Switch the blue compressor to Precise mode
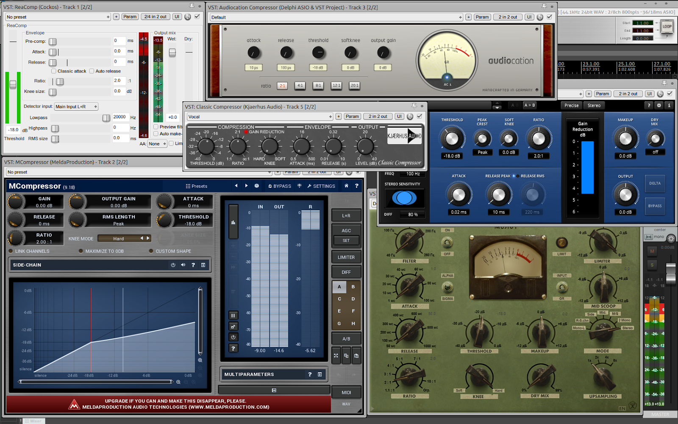 [571, 105]
